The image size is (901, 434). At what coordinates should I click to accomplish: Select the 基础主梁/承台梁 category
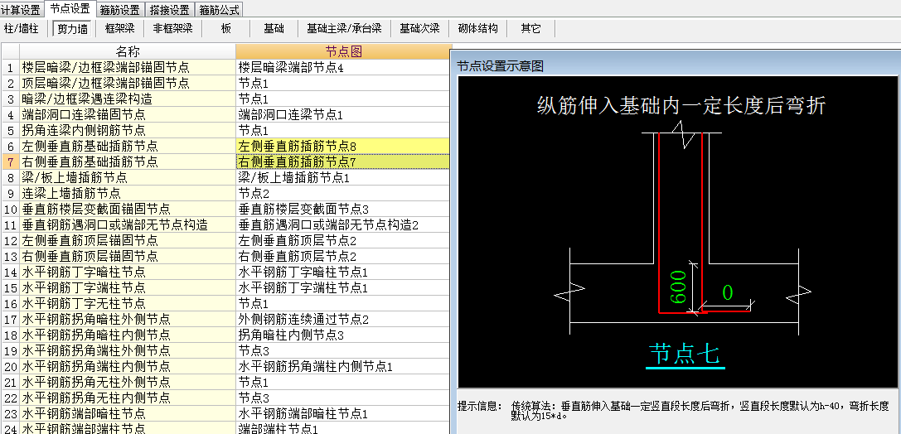[x=344, y=28]
